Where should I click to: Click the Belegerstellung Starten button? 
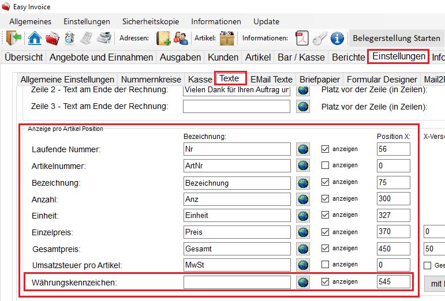point(396,39)
